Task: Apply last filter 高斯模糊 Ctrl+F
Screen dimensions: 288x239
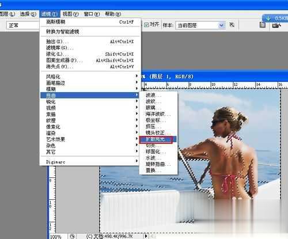Action: [x=90, y=22]
